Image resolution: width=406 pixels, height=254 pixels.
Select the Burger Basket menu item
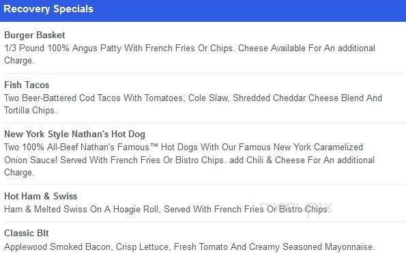[34, 36]
